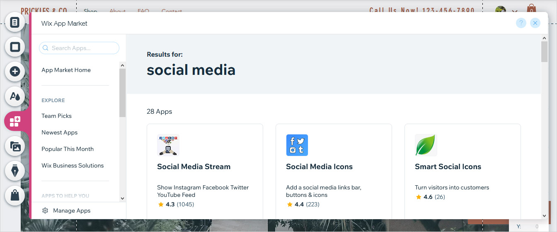
Task: Click 'Add a social media links bar' description
Action: pos(324,191)
